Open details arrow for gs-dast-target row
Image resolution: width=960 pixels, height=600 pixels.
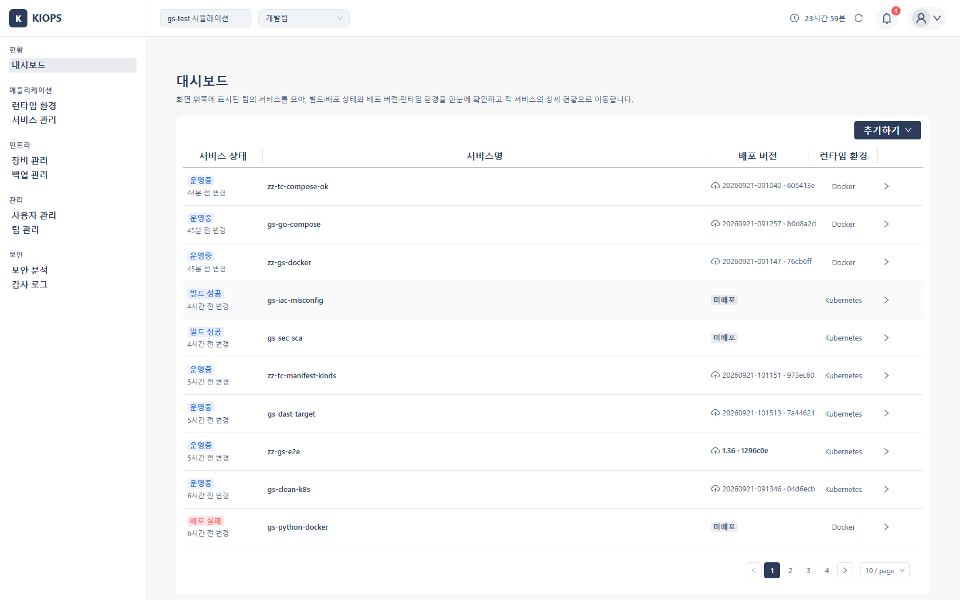pyautogui.click(x=886, y=413)
